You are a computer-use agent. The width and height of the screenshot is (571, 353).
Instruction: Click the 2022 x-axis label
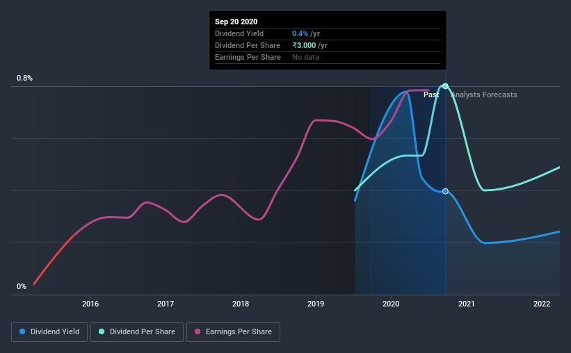(542, 304)
